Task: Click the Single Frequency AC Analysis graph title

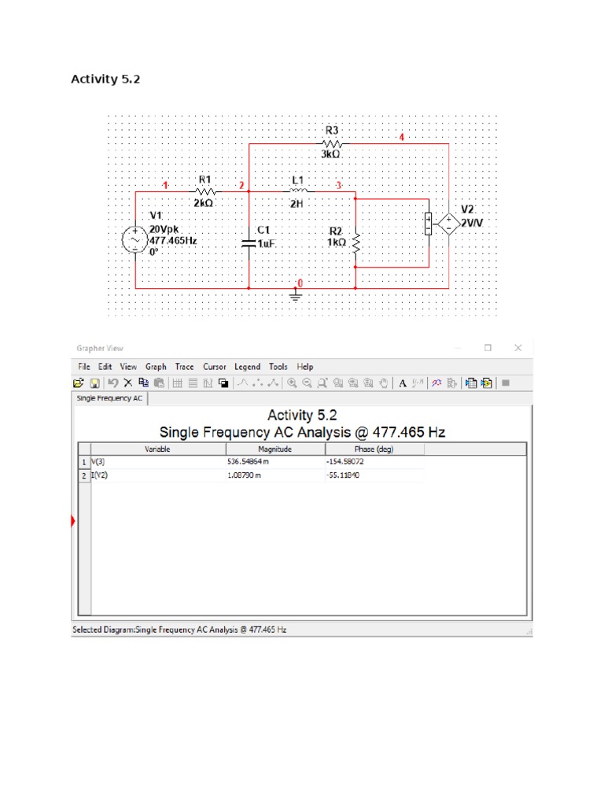Action: (x=302, y=432)
